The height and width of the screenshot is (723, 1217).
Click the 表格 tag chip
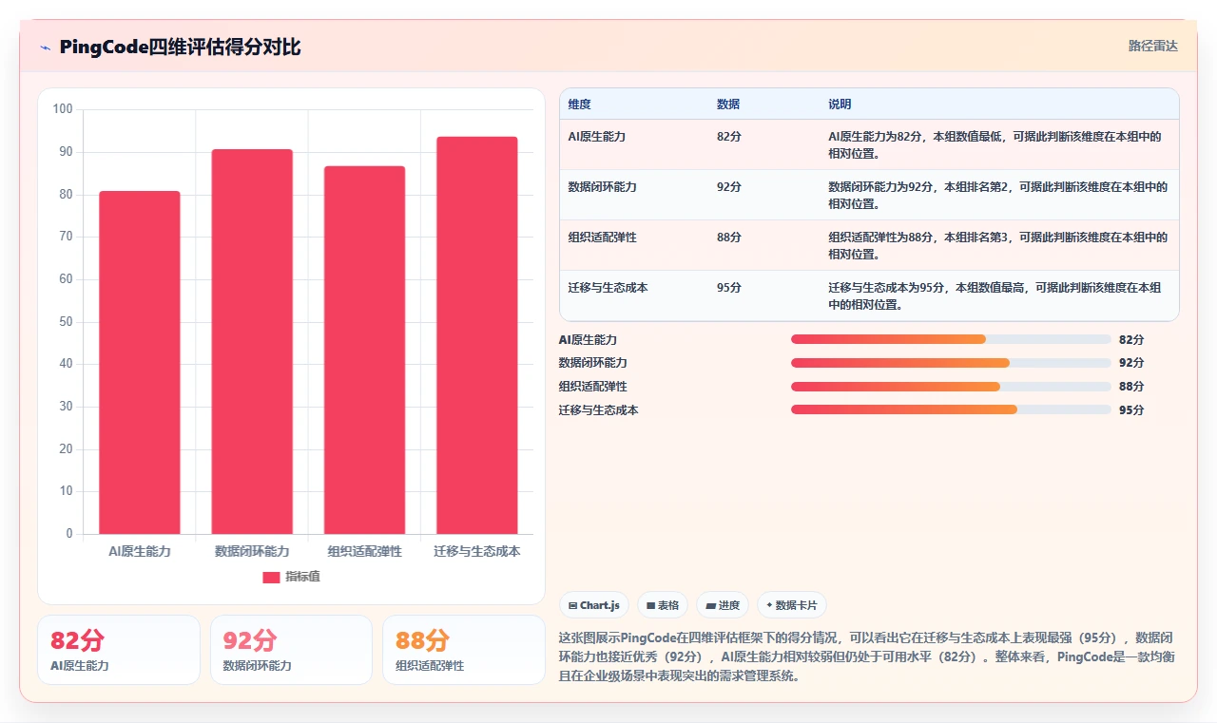[663, 605]
